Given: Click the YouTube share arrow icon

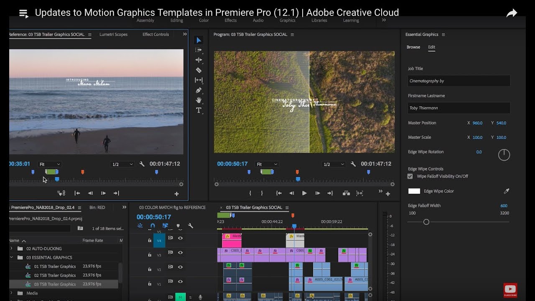Looking at the screenshot, I should (x=512, y=13).
